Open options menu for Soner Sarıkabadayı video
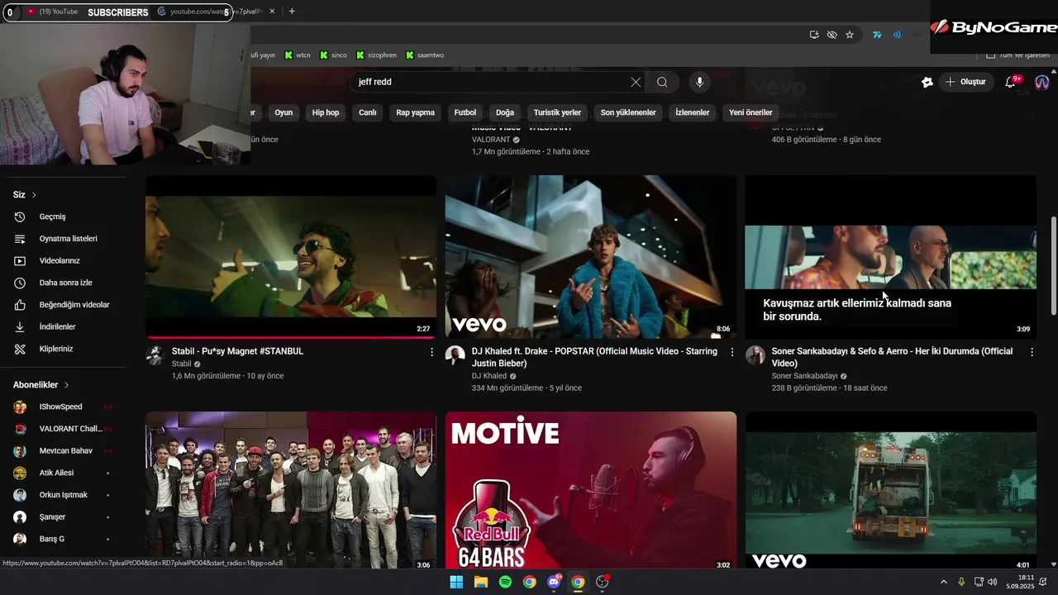 pyautogui.click(x=1032, y=352)
